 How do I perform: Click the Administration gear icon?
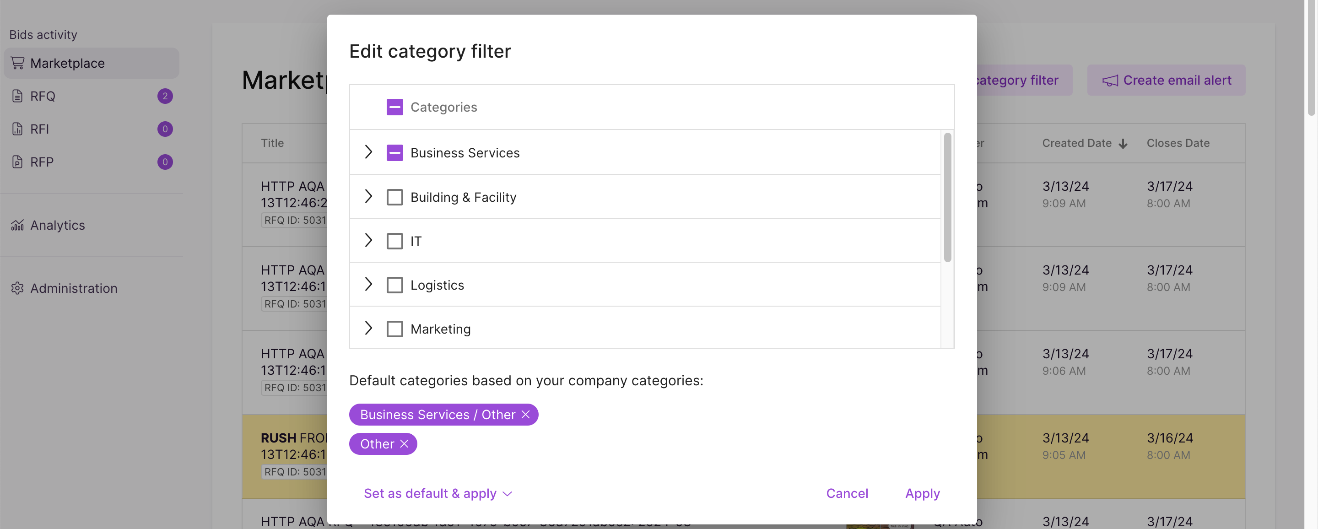[x=17, y=288]
